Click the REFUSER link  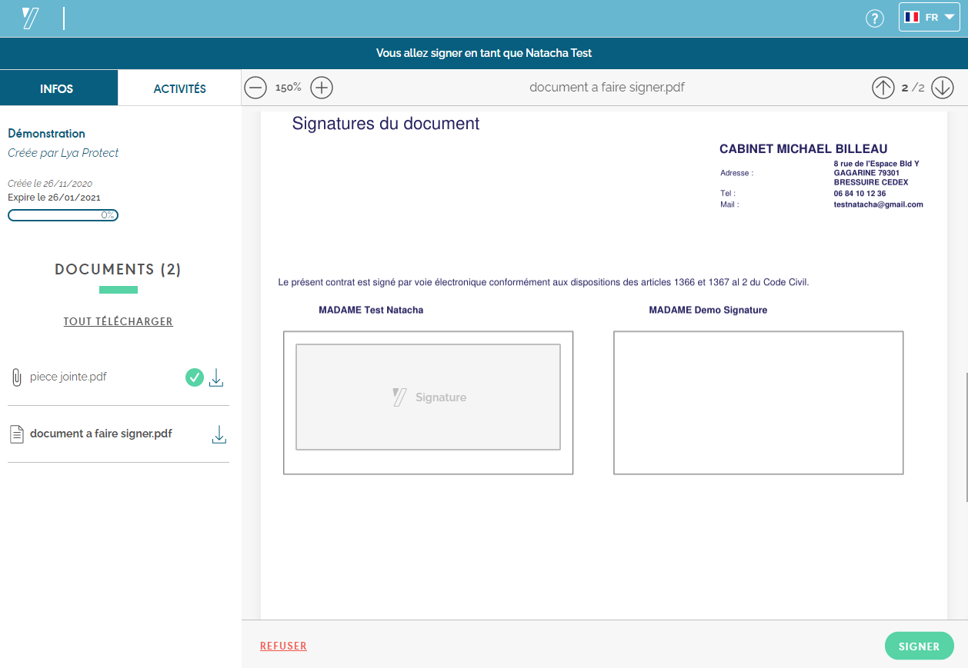(x=283, y=646)
